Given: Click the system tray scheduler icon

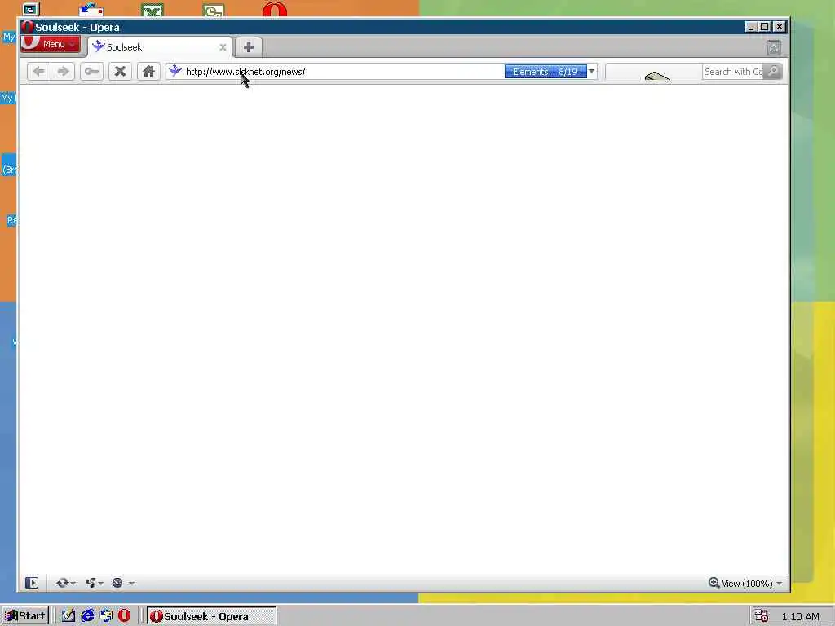Looking at the screenshot, I should [761, 616].
